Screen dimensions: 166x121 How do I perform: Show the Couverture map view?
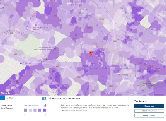coord(149,106)
